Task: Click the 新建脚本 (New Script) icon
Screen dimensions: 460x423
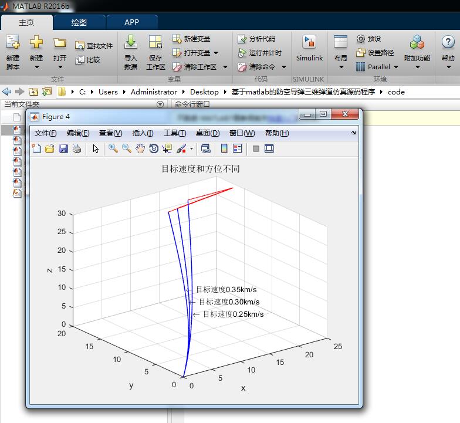Action: tap(13, 42)
